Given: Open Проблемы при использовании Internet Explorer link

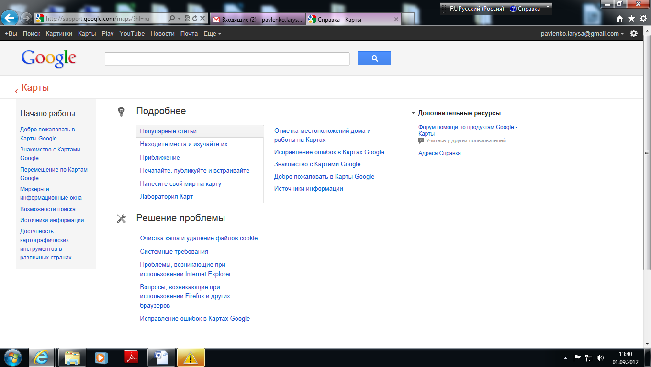Looking at the screenshot, I should 185,270.
